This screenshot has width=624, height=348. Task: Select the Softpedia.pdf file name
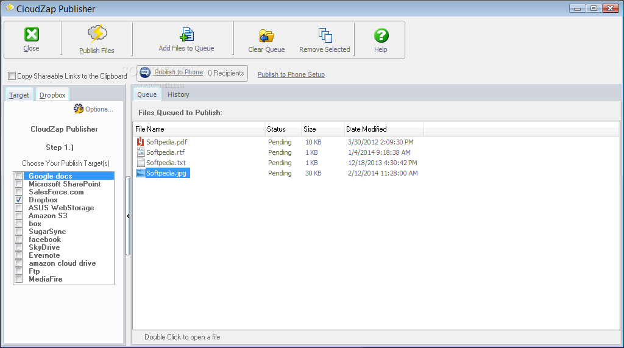(x=167, y=142)
